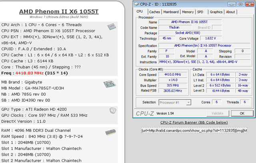Open the AMD Phenom II X6 1055T heading link
Image resolution: width=256 pixels, height=163 pixels.
pyautogui.click(x=59, y=12)
